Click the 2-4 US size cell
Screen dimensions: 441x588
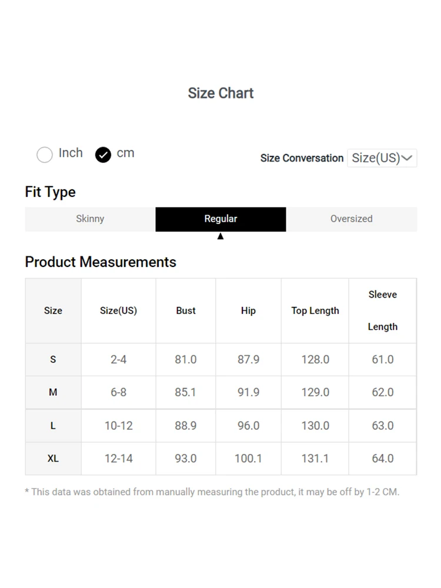(x=118, y=359)
